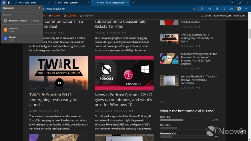Minimize the Edge browser window
251x141 pixels.
point(232,3)
